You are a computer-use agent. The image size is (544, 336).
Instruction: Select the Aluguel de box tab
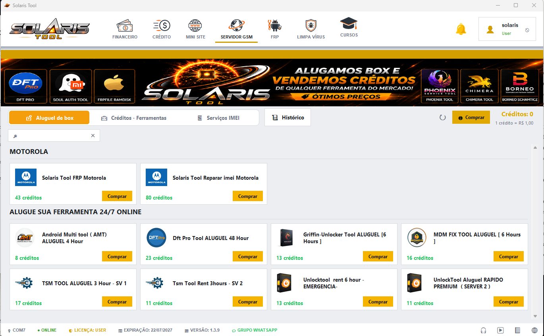point(49,118)
